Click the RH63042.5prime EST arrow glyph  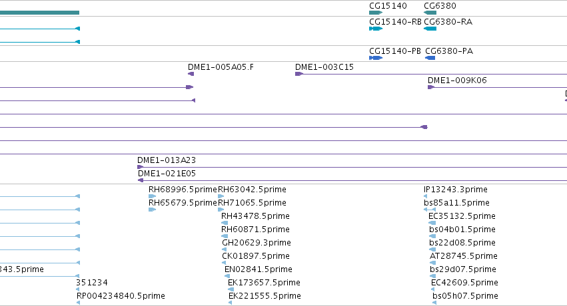point(221,196)
